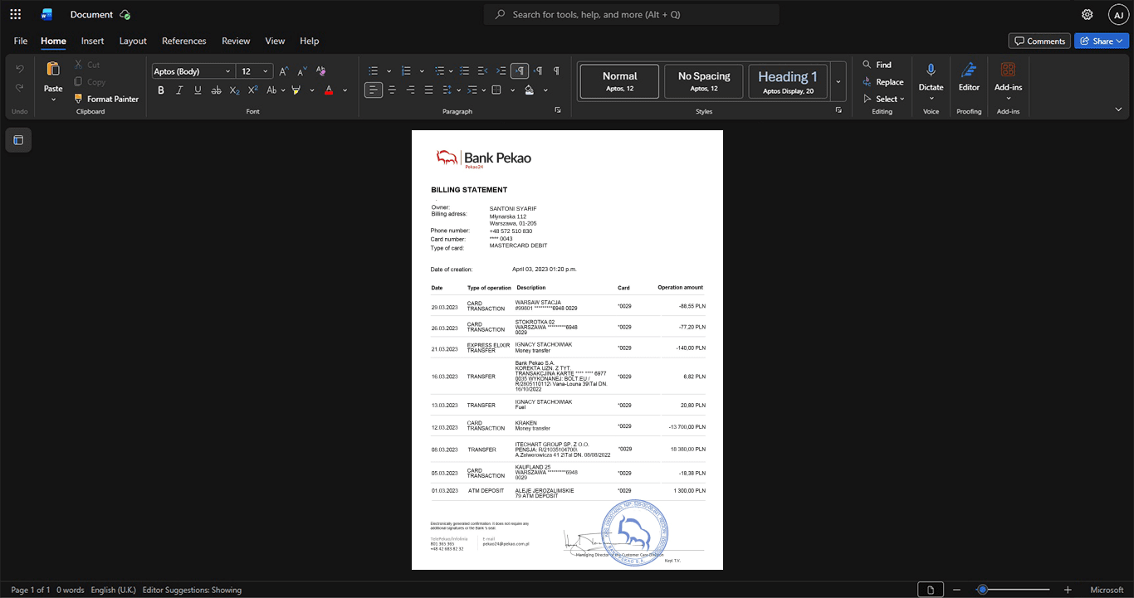Expand Paste options dropdown
The width and height of the screenshot is (1134, 598).
pos(53,100)
